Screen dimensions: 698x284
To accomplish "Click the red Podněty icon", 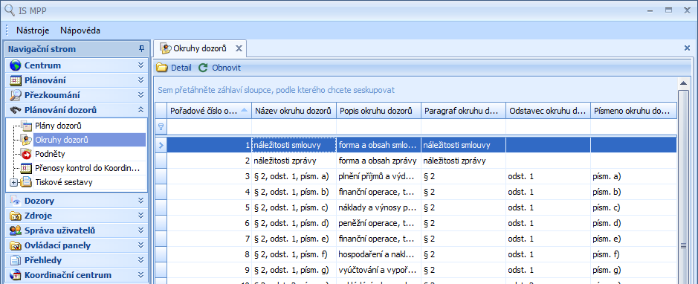I will tap(27, 154).
